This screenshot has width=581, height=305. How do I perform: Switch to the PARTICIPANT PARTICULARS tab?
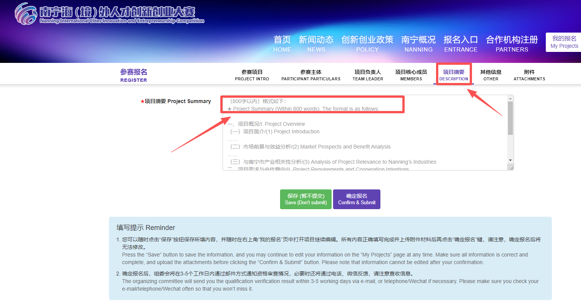pyautogui.click(x=311, y=75)
